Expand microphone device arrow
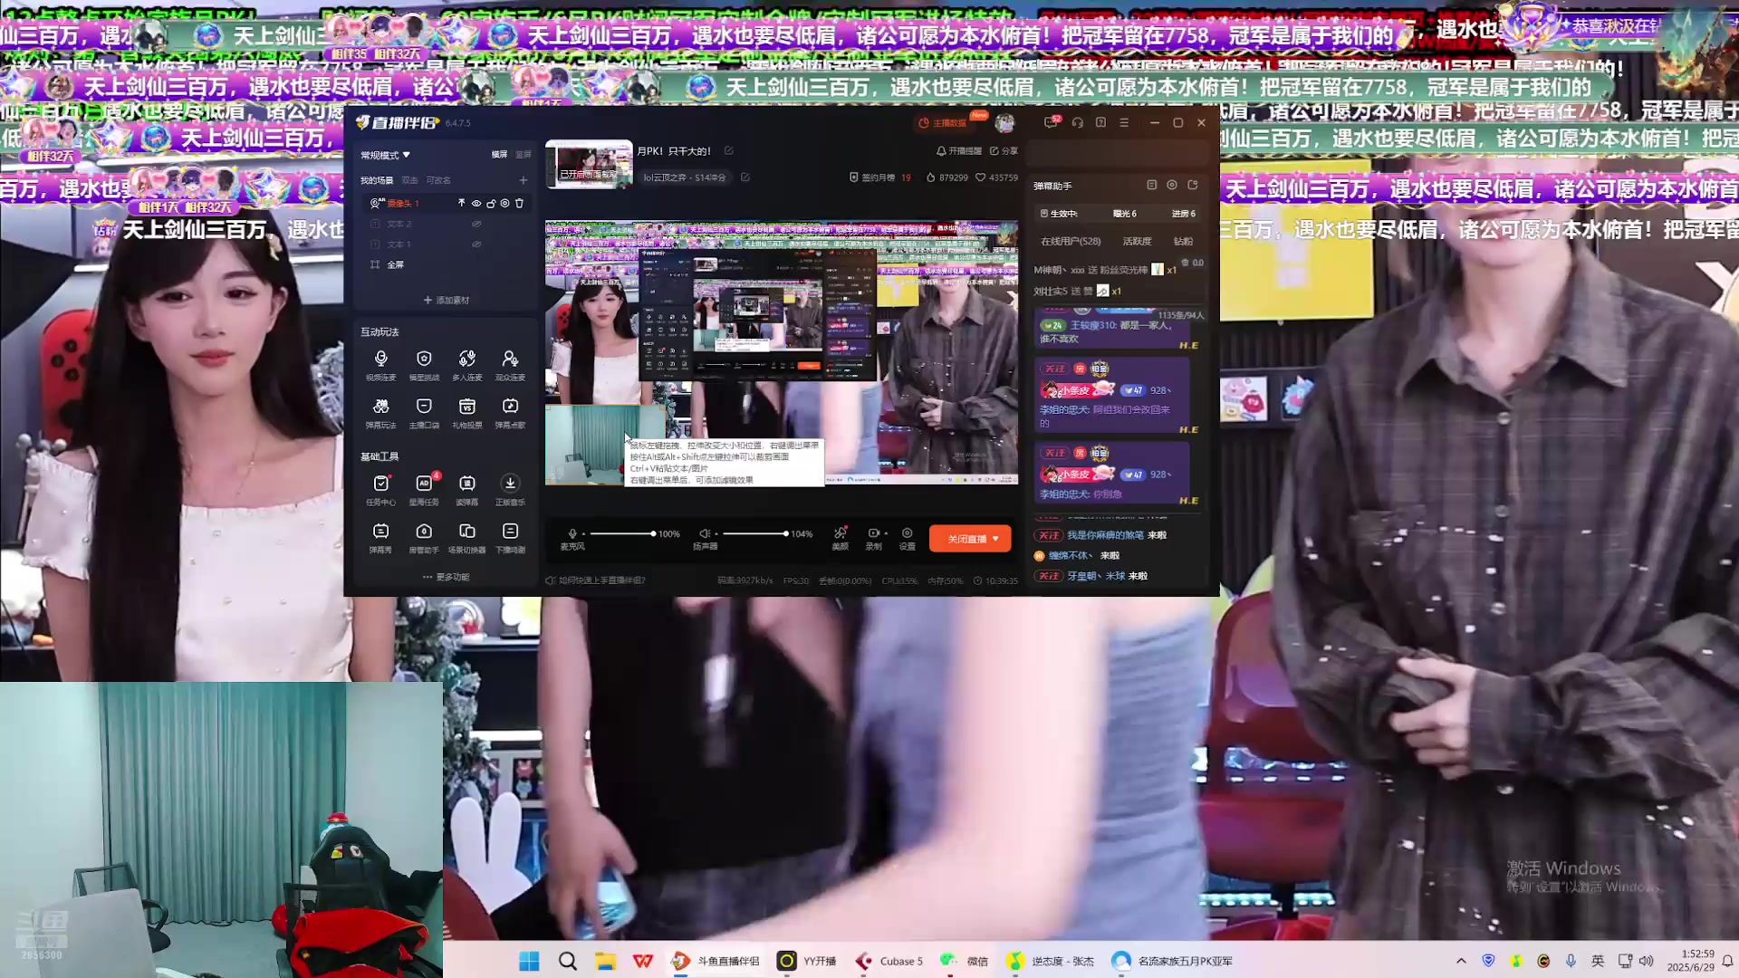This screenshot has height=978, width=1739. click(x=583, y=533)
